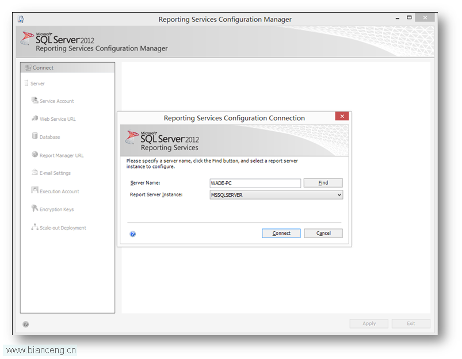This screenshot has width=462, height=359.
Task: Cancel the connection dialog
Action: 323,233
